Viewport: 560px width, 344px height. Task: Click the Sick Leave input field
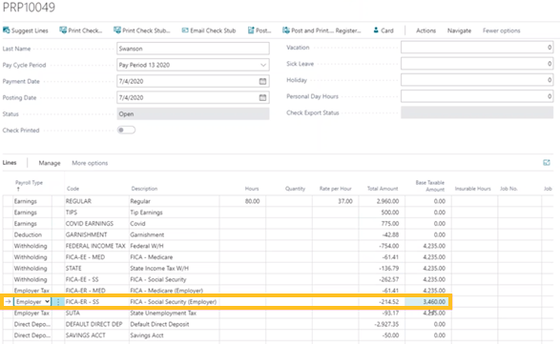[477, 64]
